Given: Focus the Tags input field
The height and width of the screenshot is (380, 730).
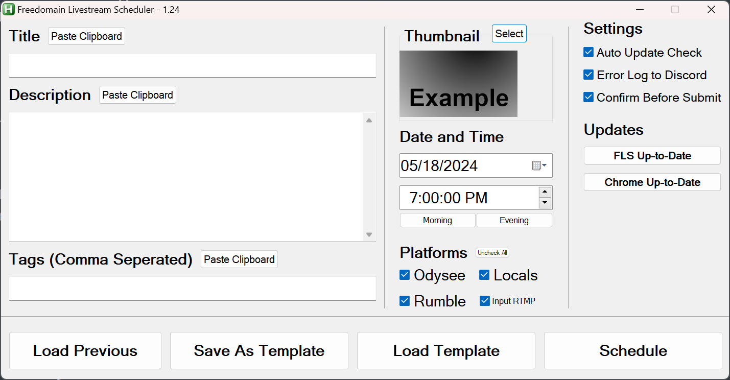Looking at the screenshot, I should click(193, 289).
